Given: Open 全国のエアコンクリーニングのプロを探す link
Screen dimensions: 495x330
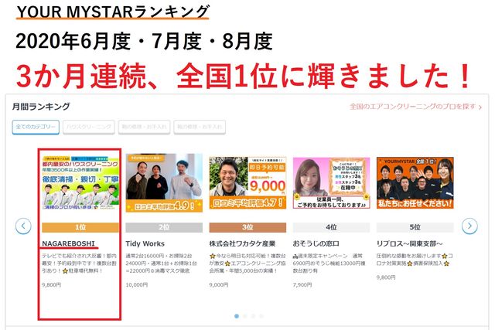Looking at the screenshot, I should click(x=415, y=107).
